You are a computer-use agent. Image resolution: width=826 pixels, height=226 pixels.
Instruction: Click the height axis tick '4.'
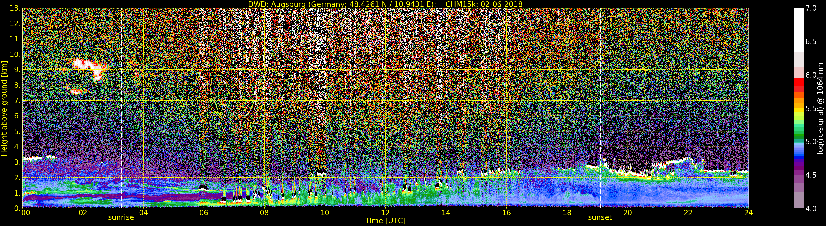point(17,147)
